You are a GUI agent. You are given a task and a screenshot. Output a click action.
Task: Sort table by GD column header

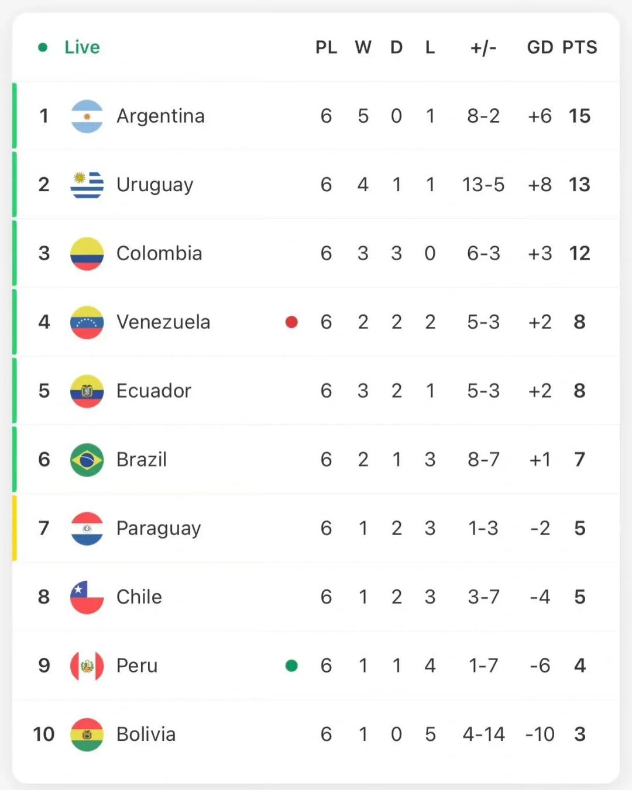point(540,47)
